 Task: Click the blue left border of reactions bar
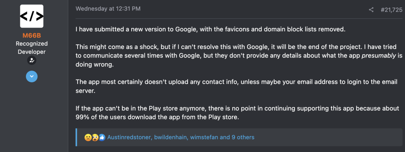coord(76,137)
